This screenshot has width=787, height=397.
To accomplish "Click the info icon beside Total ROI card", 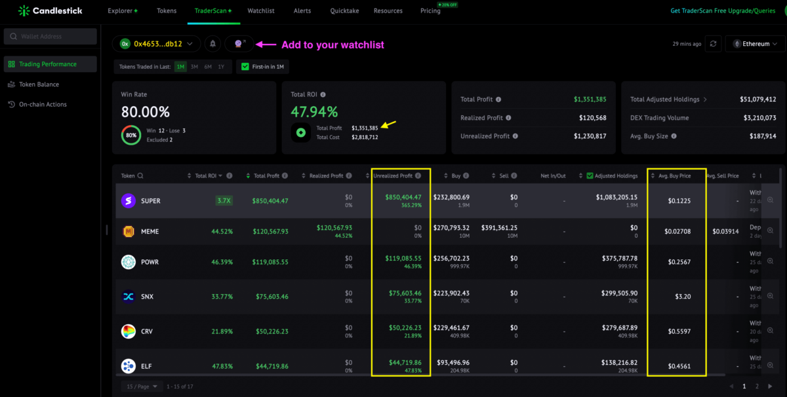I will point(323,94).
